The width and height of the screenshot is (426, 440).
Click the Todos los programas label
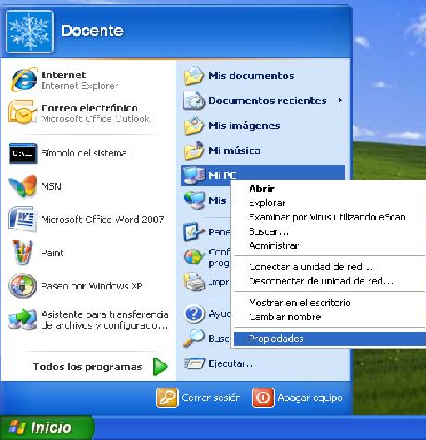coord(88,367)
